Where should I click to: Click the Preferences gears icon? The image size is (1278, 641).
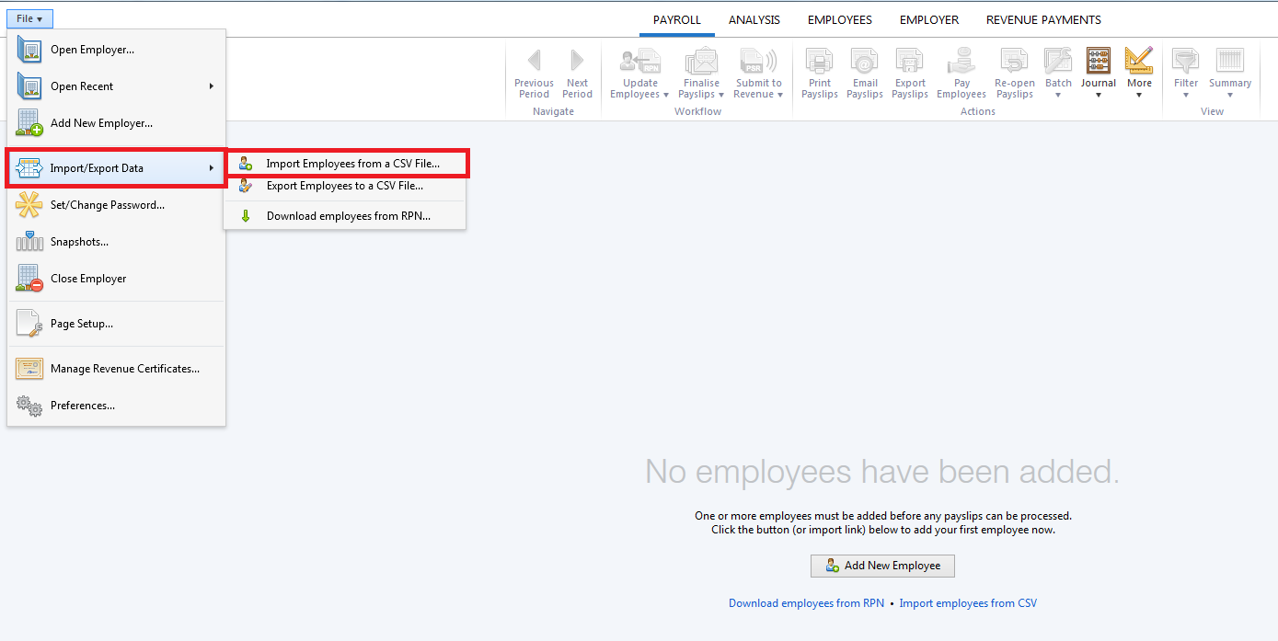coord(29,406)
